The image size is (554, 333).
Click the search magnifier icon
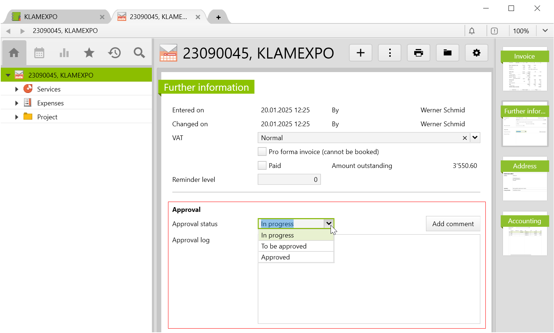(139, 53)
